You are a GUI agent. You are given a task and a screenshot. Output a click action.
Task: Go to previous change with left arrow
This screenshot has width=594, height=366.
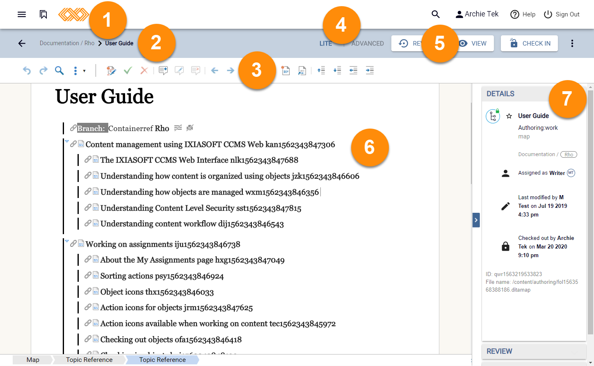tap(215, 71)
